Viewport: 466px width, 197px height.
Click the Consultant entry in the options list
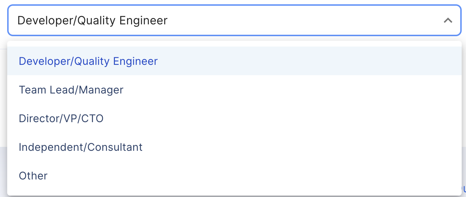80,147
